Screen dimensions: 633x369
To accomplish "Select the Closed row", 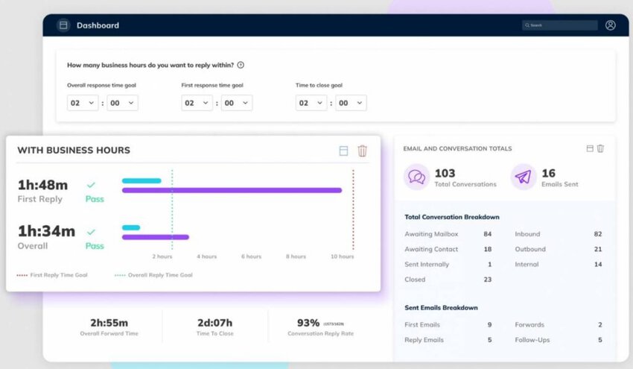I will 448,280.
